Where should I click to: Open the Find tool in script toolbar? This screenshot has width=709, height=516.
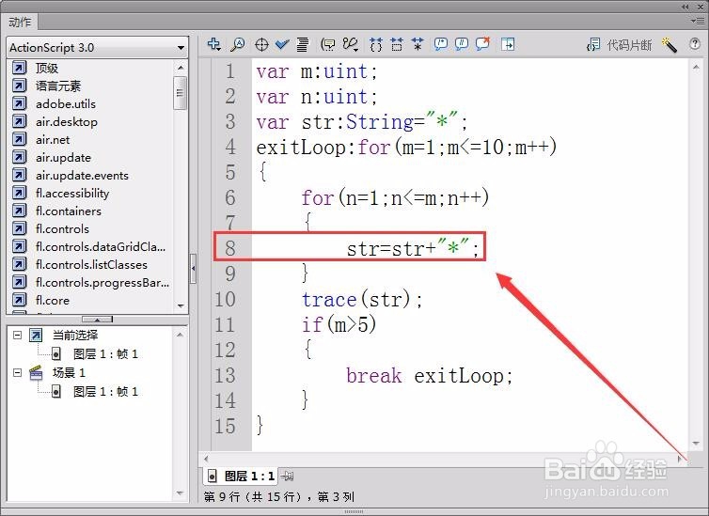click(237, 44)
